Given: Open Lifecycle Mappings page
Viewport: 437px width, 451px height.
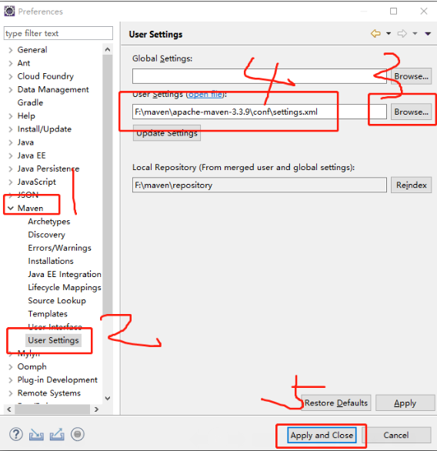Looking at the screenshot, I should (65, 288).
